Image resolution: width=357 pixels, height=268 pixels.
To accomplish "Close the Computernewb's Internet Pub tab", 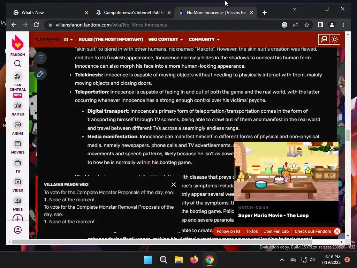I will 169,13.
